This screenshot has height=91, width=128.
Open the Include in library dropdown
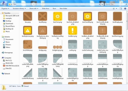19,8
